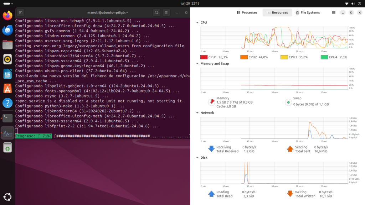The height and width of the screenshot is (205, 365).
Task: Select the Resources tab
Action: (277, 12)
